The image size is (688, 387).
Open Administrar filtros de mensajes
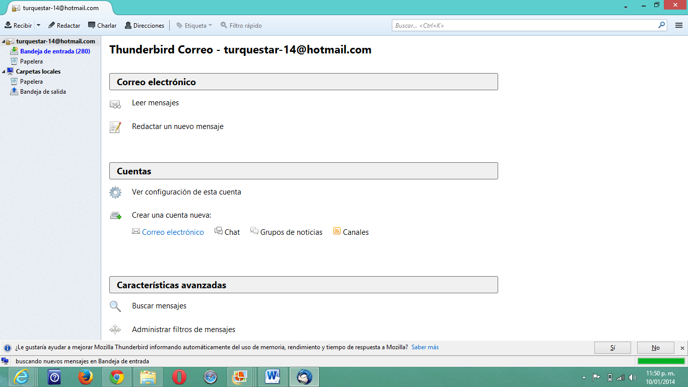point(183,330)
